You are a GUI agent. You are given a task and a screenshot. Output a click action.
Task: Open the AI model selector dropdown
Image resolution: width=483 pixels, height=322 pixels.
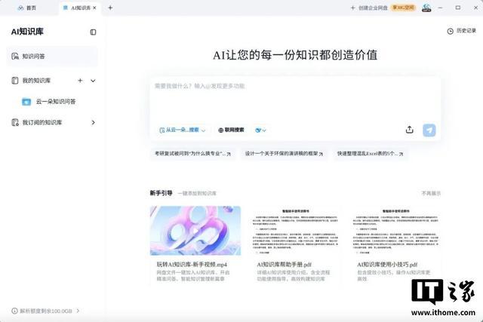260,130
